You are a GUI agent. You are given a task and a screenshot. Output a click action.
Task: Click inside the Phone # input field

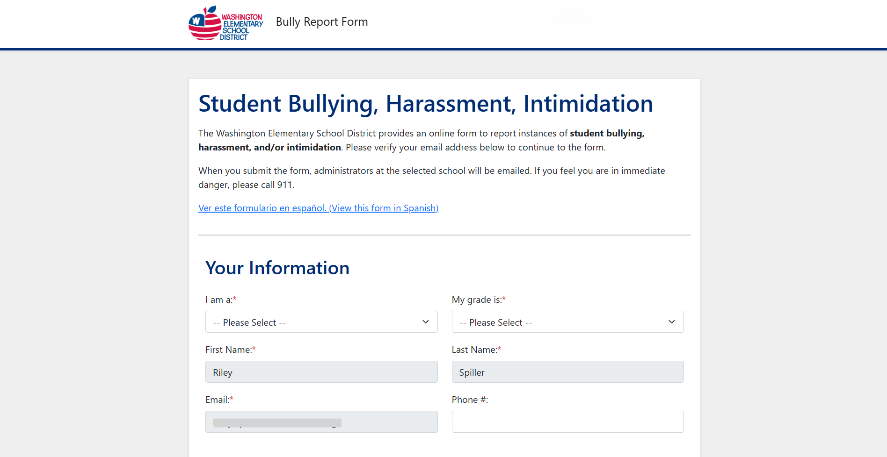[x=567, y=421]
